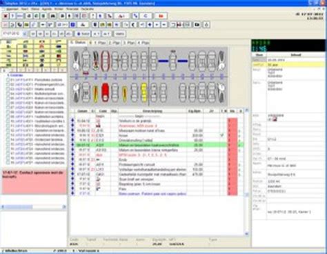Click the horizontal scrollbar thumb in the left panel
The height and width of the screenshot is (254, 327).
coord(19,207)
